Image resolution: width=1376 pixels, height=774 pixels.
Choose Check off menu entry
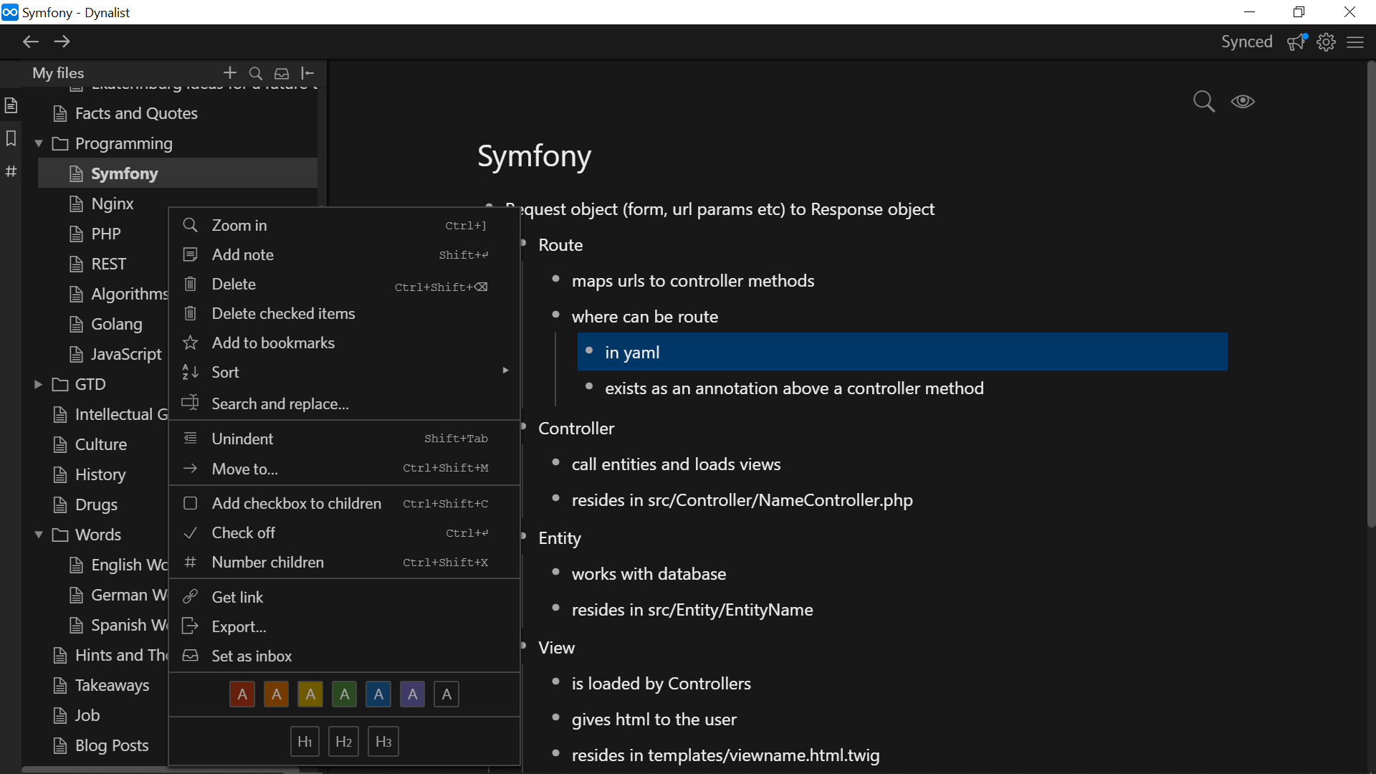click(344, 532)
